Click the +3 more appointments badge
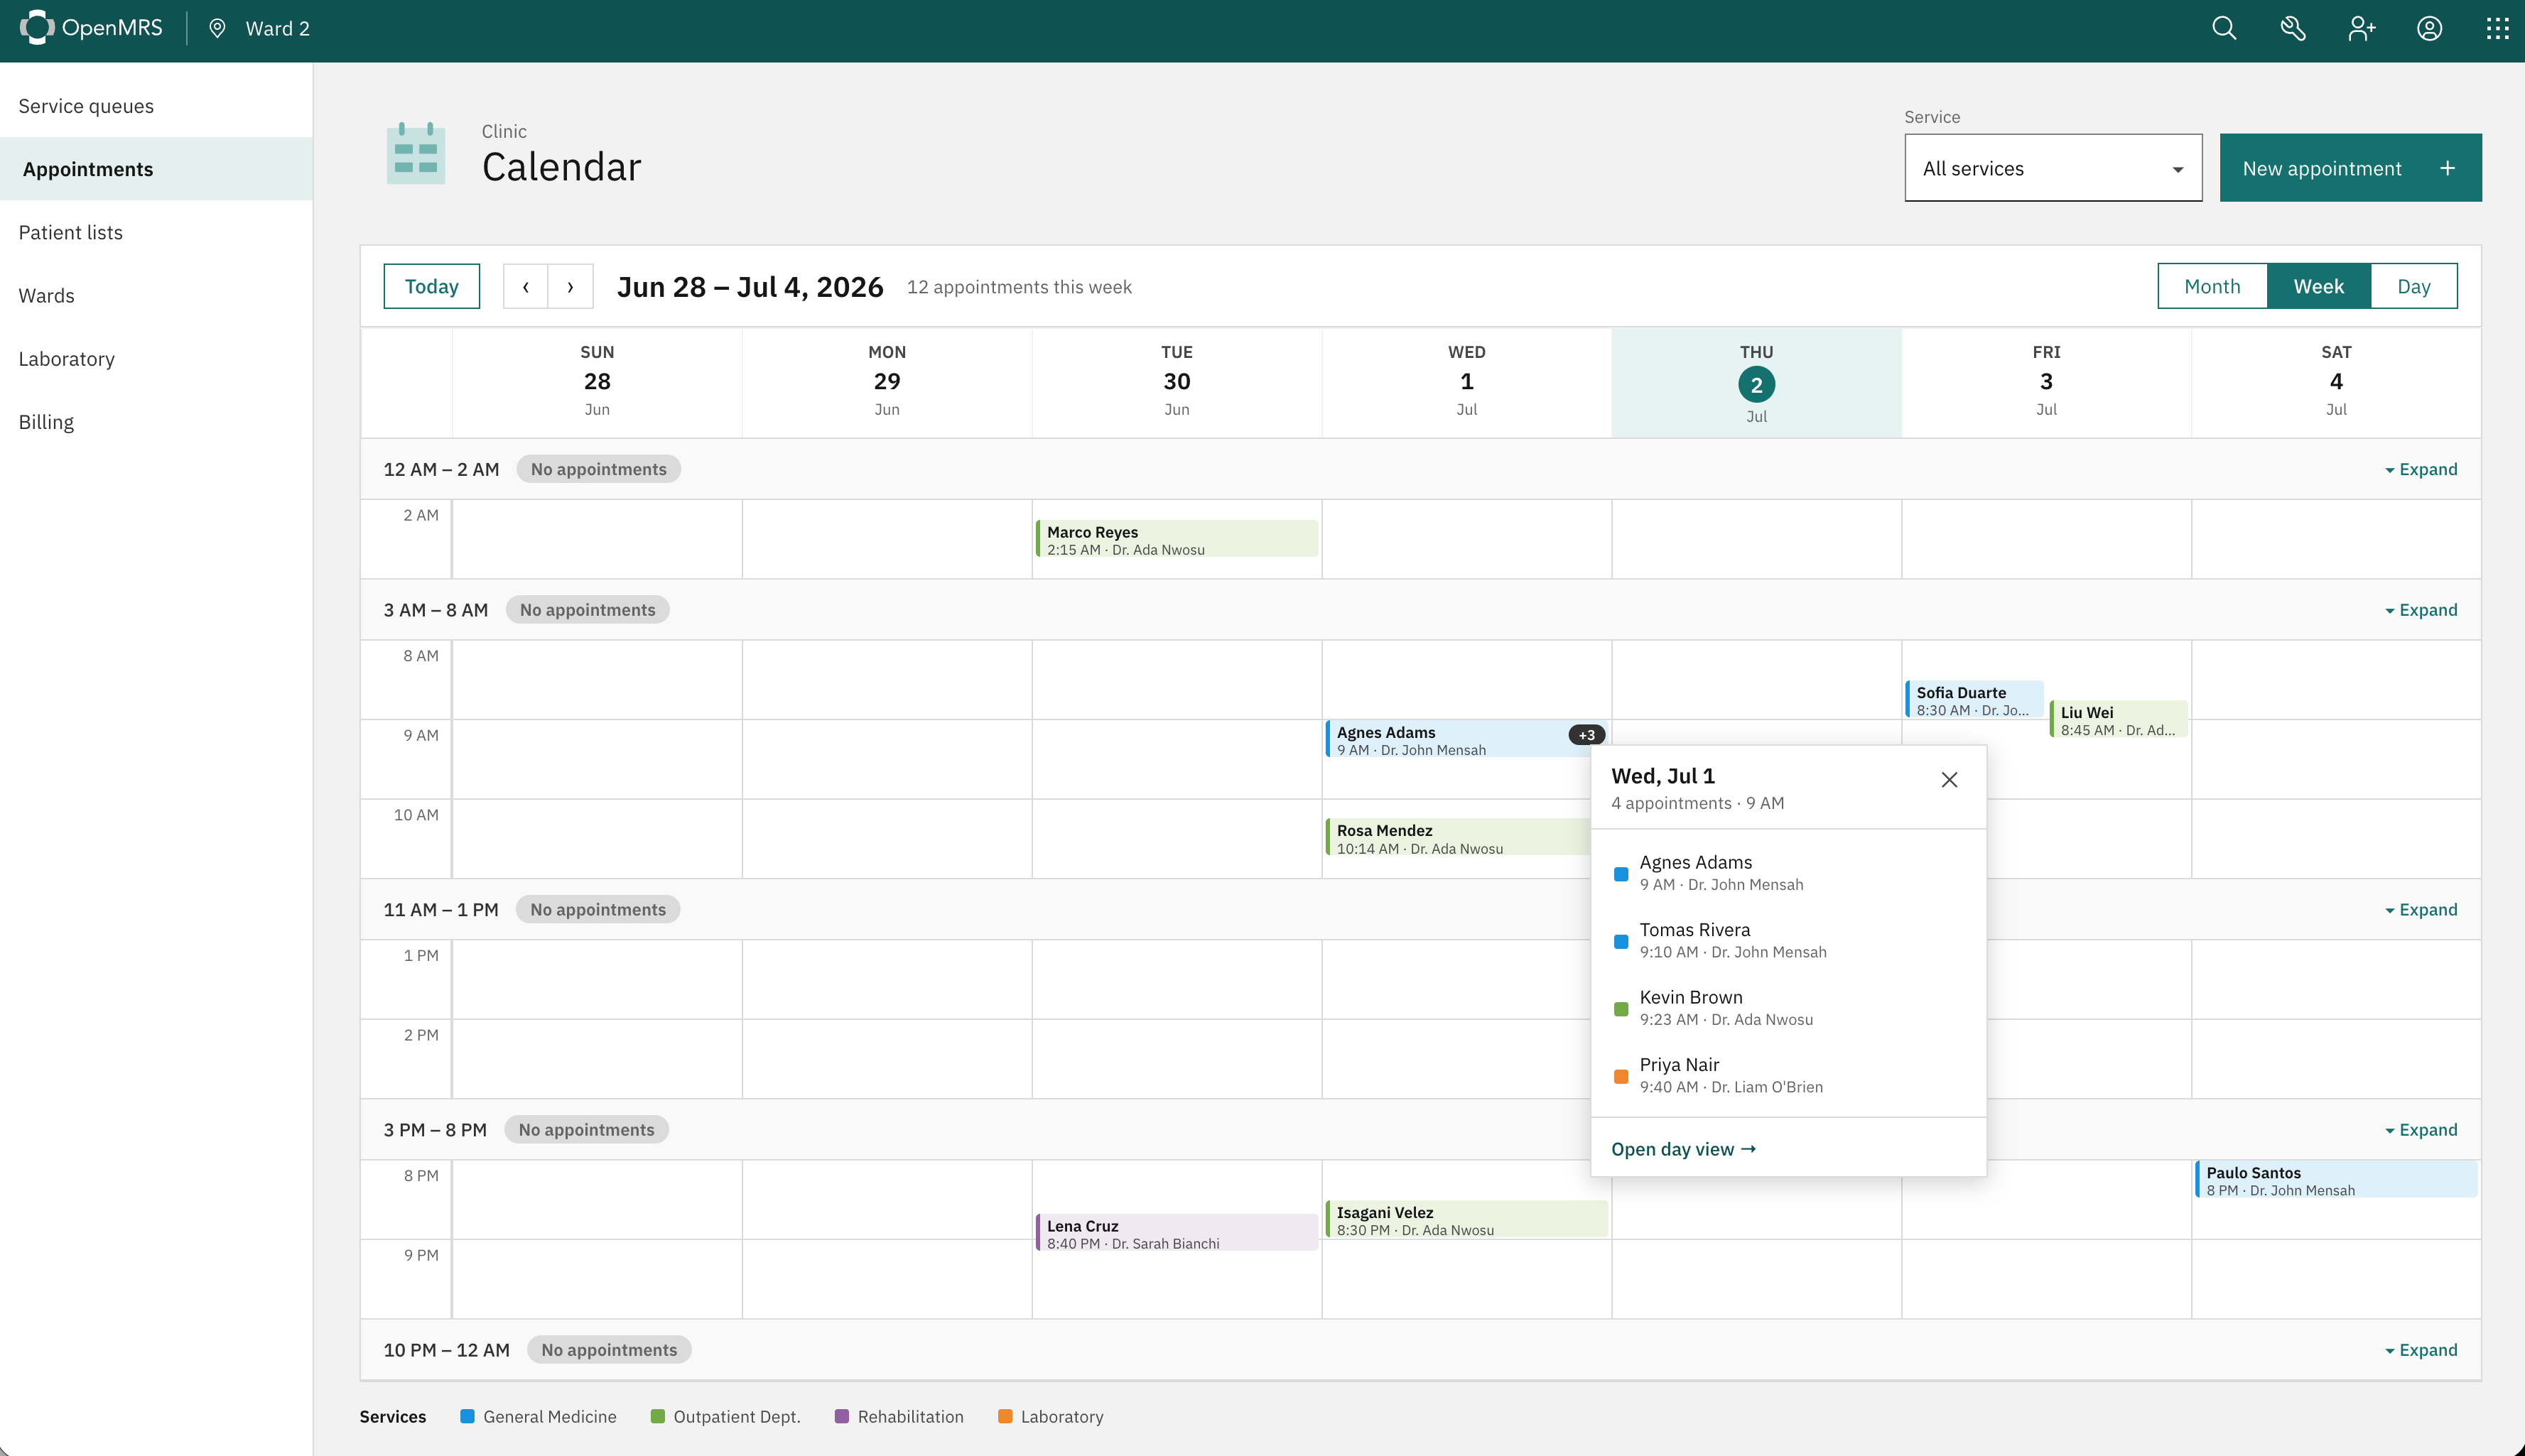The width and height of the screenshot is (2525, 1456). pos(1587,735)
